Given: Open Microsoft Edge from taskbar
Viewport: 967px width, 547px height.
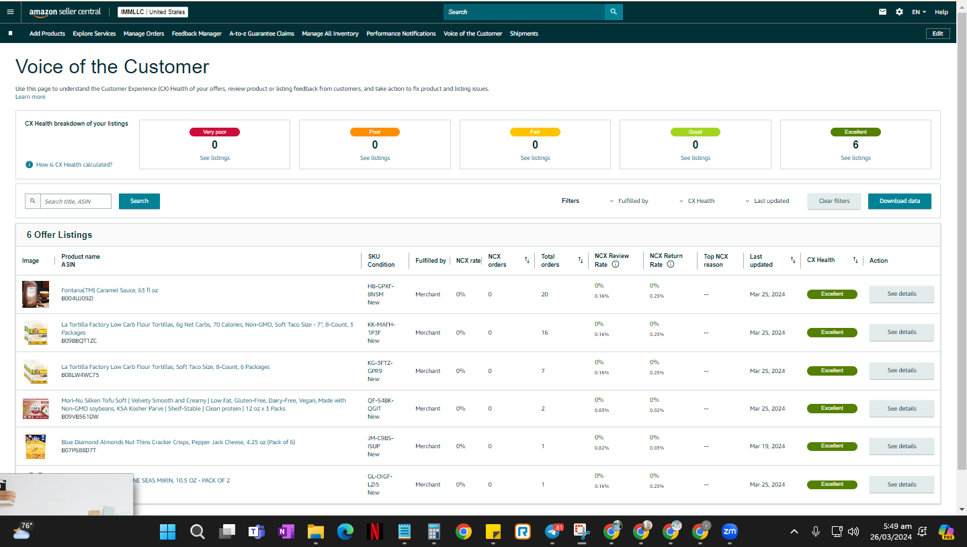Looking at the screenshot, I should click(345, 532).
